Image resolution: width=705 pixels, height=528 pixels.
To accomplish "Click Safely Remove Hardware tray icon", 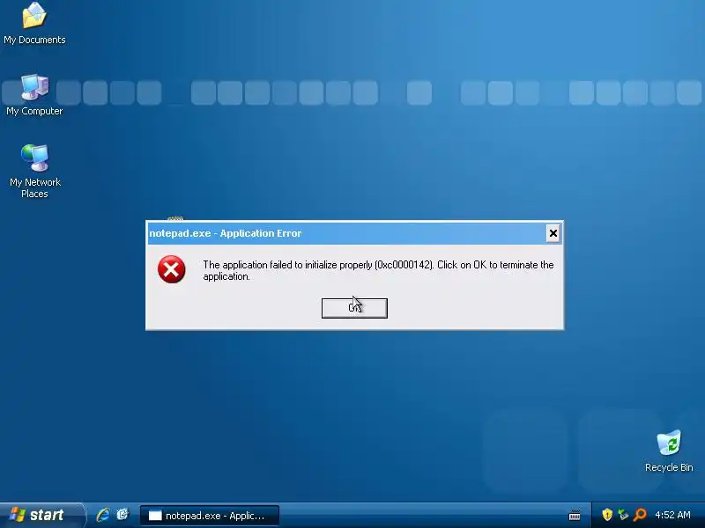I will pyautogui.click(x=623, y=515).
